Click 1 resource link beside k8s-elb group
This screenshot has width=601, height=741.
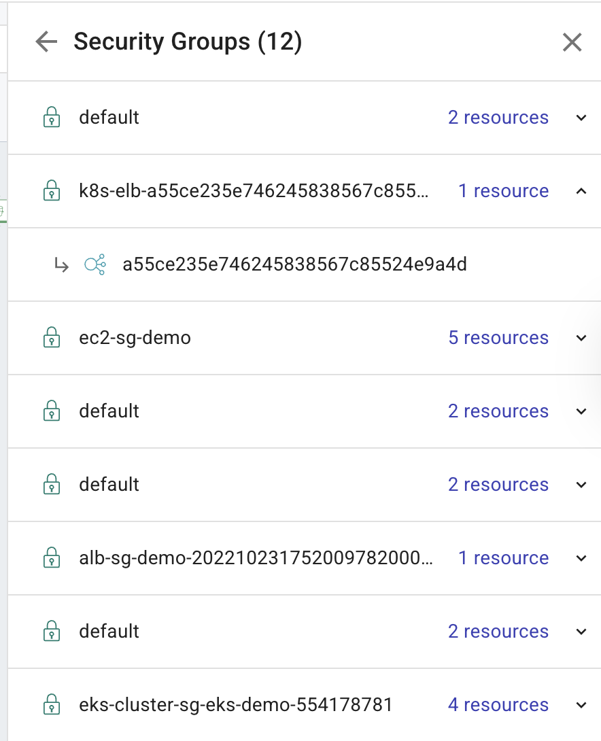click(x=504, y=191)
